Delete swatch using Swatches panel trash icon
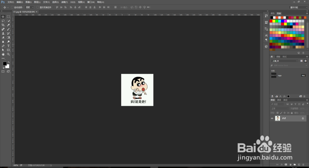 (x=303, y=53)
